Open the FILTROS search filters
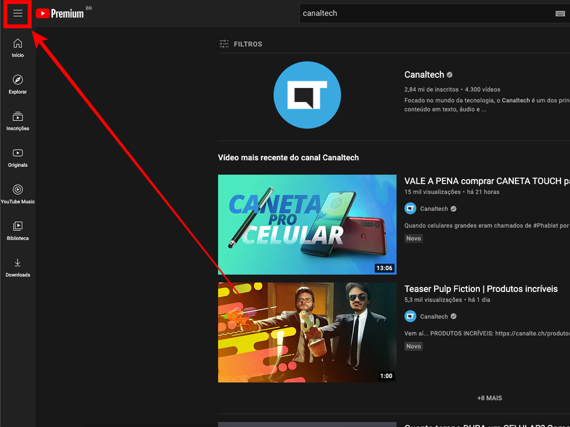This screenshot has height=427, width=570. point(240,44)
